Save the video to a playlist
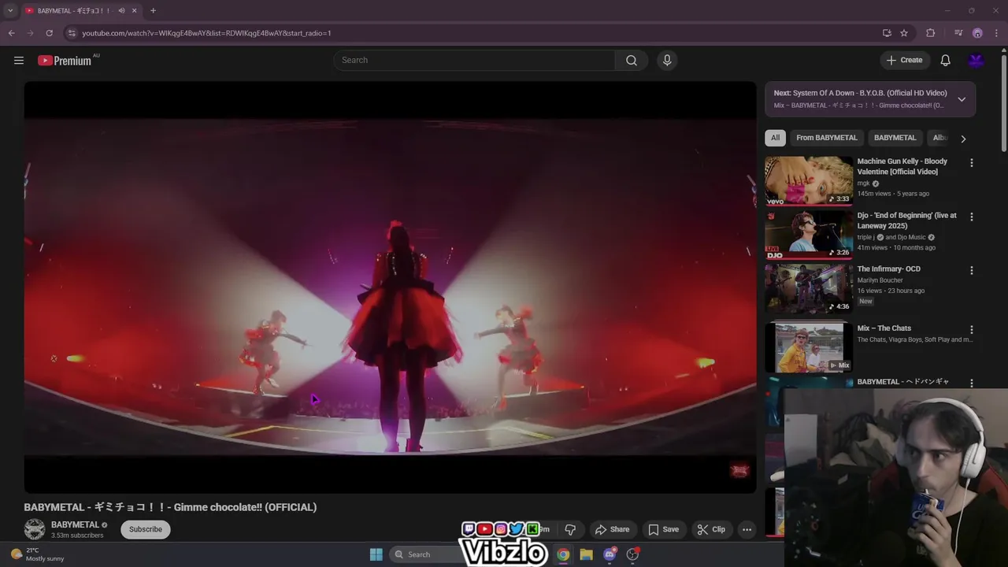1008x567 pixels. [663, 529]
